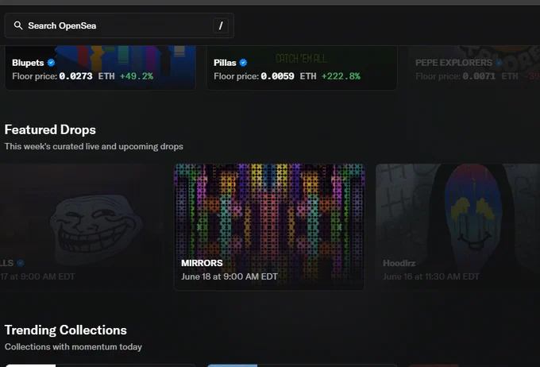The height and width of the screenshot is (367, 540).
Task: Click the magnifier icon in search bar
Action: (18, 25)
